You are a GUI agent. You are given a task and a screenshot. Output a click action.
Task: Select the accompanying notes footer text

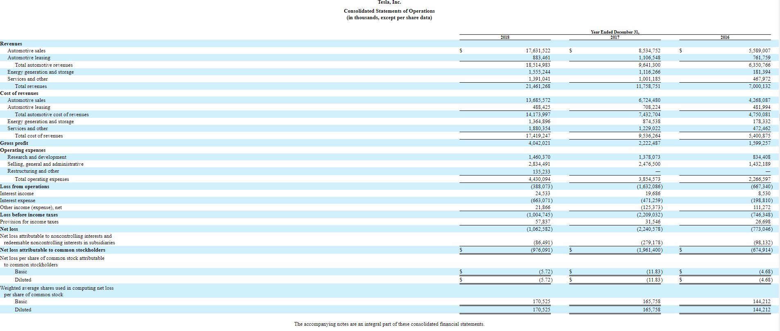tap(389, 324)
